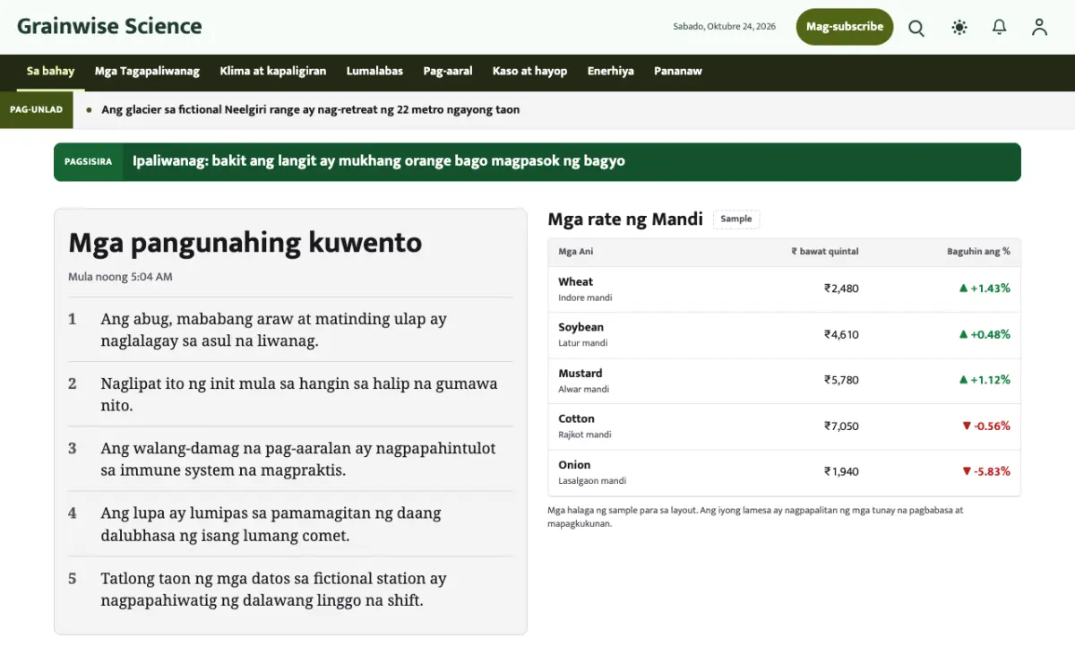This screenshot has height=672, width=1075.
Task: Click the PAG-UNLAD ticker label
Action: tap(37, 110)
